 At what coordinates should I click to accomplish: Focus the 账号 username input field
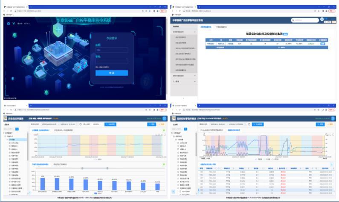[111, 50]
